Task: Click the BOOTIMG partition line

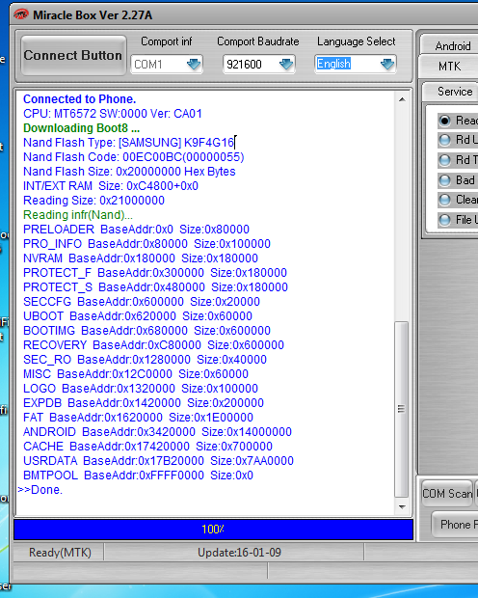Action: [146, 331]
